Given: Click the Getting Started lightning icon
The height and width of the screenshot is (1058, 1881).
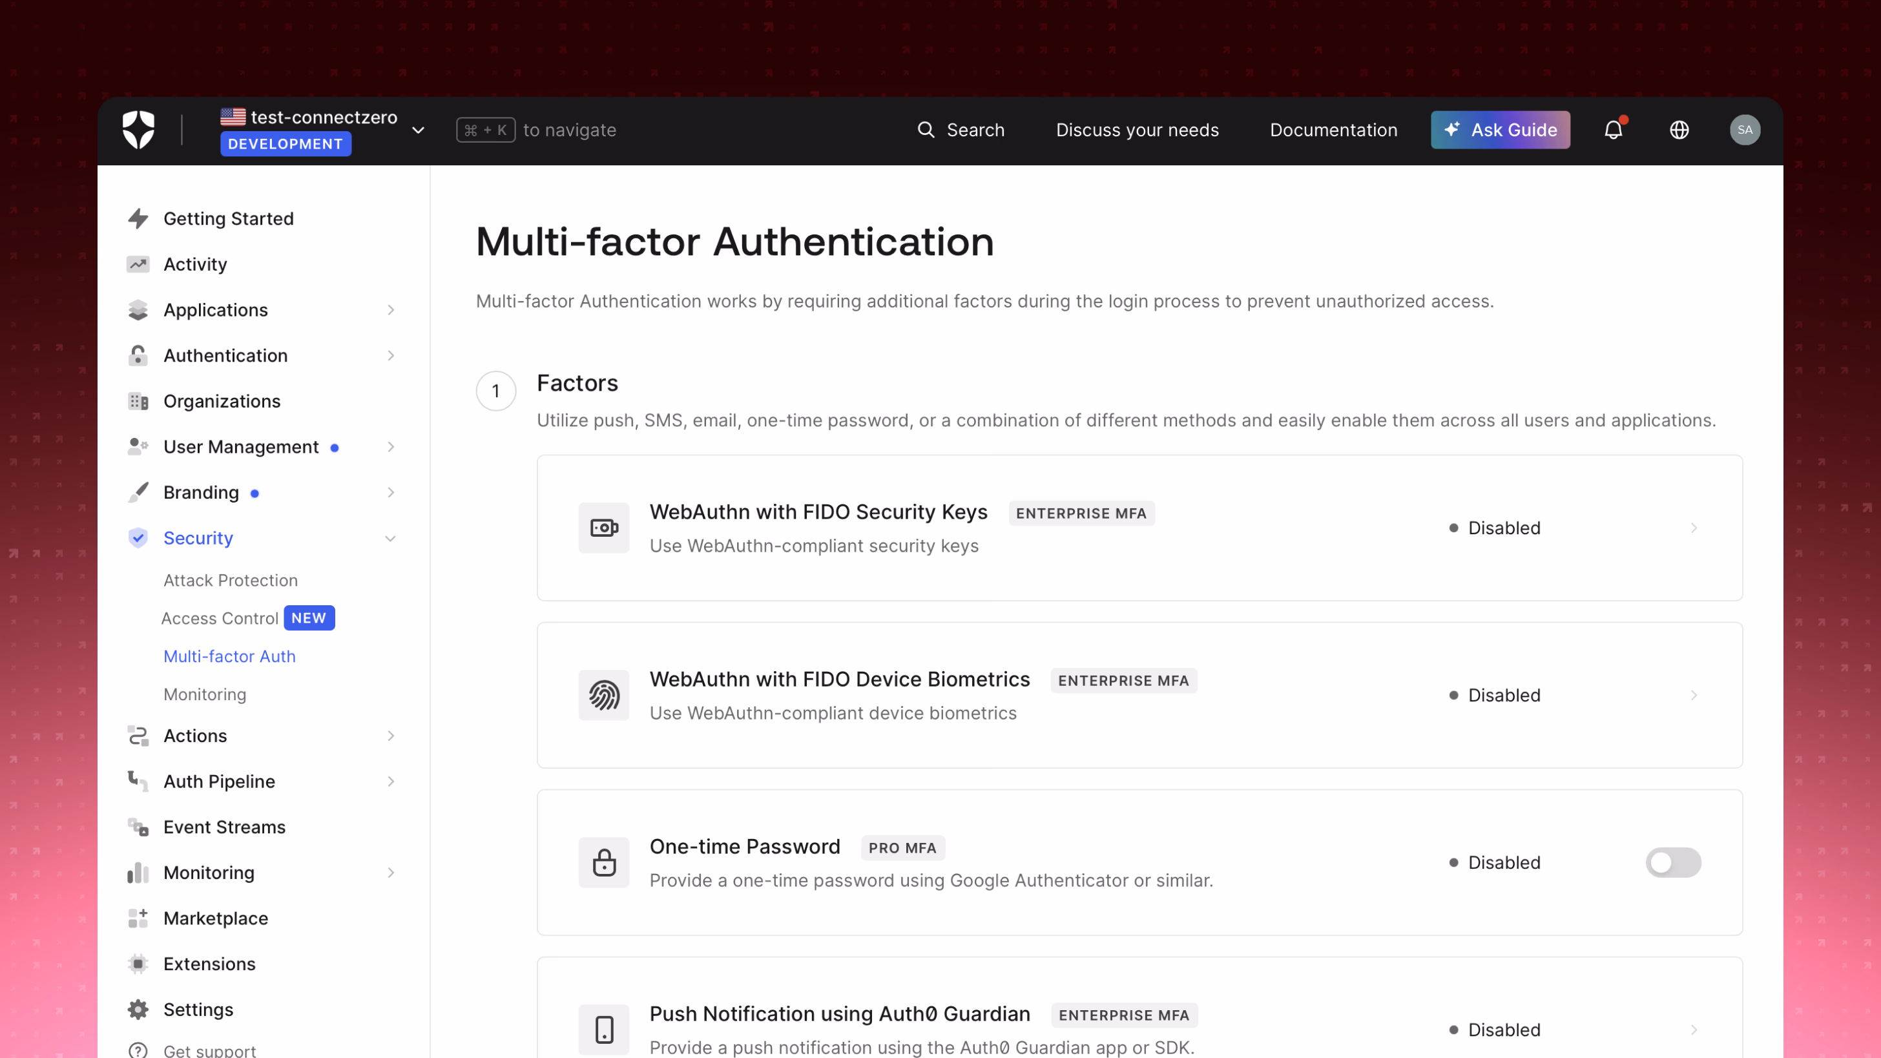Looking at the screenshot, I should (138, 218).
